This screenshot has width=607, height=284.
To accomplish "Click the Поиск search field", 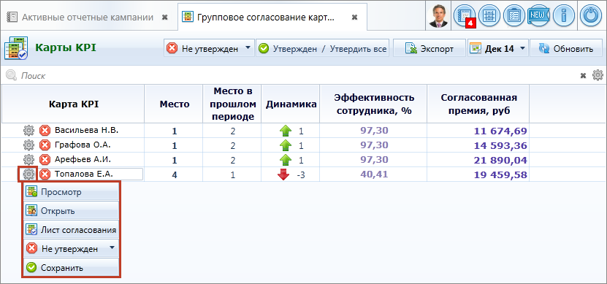I will pos(294,75).
